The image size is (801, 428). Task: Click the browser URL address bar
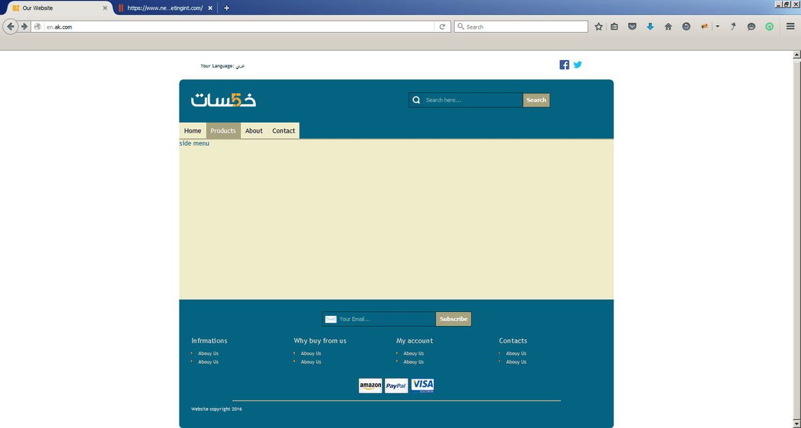[x=239, y=27]
